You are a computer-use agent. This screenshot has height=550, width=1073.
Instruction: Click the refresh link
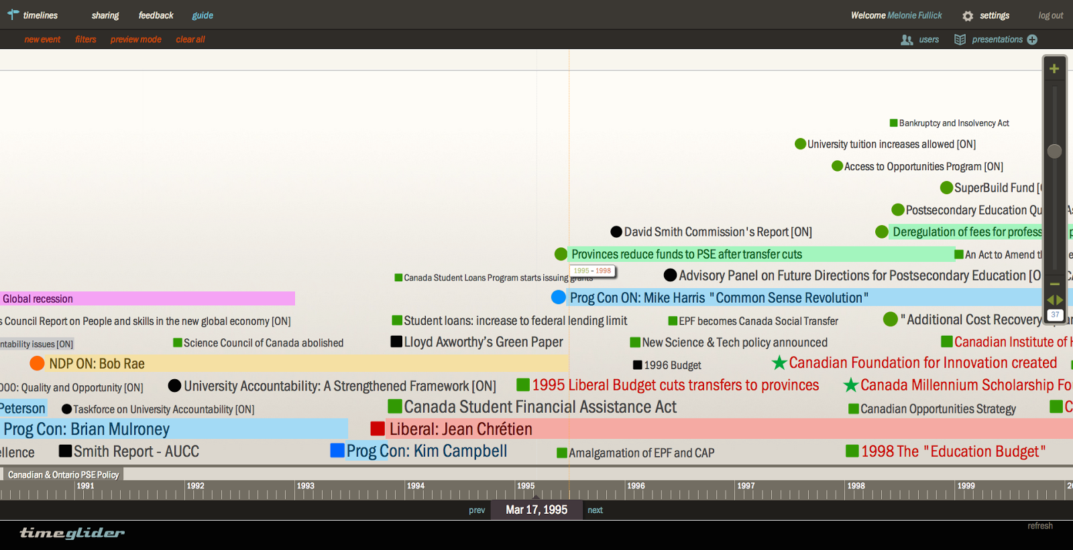click(1040, 526)
